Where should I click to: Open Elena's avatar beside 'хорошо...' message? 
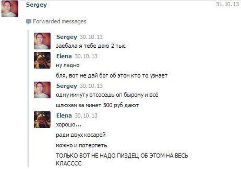click(42, 119)
